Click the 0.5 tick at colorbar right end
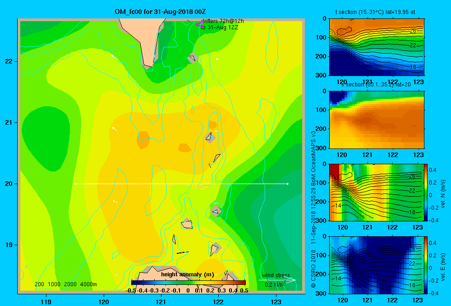The width and height of the screenshot is (451, 306). coord(244,290)
